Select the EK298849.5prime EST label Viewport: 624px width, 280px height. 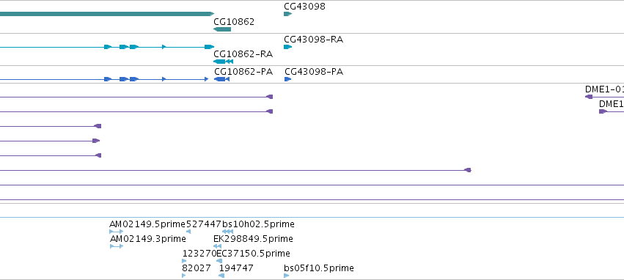pyautogui.click(x=253, y=239)
